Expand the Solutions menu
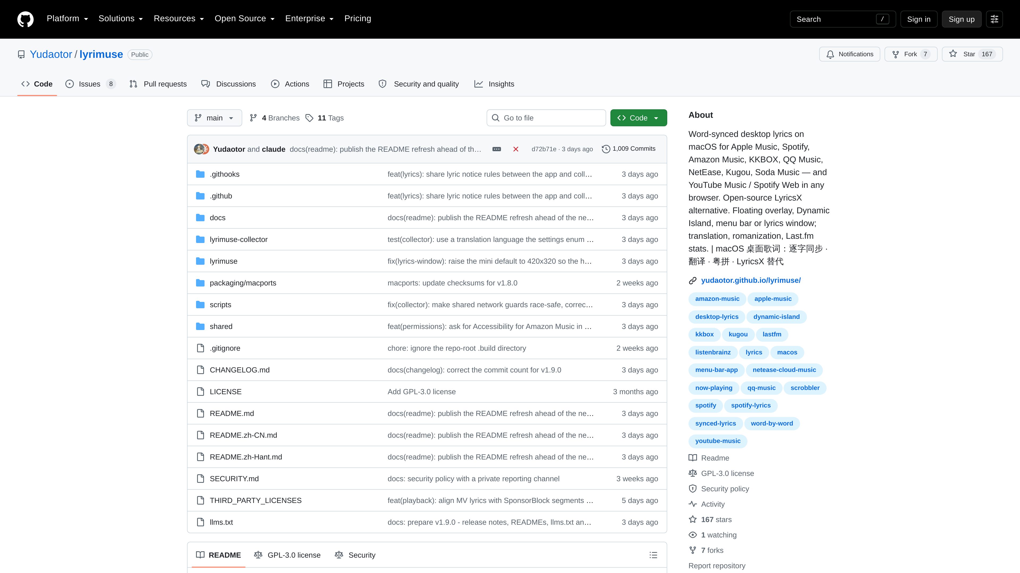The image size is (1020, 573). click(120, 19)
